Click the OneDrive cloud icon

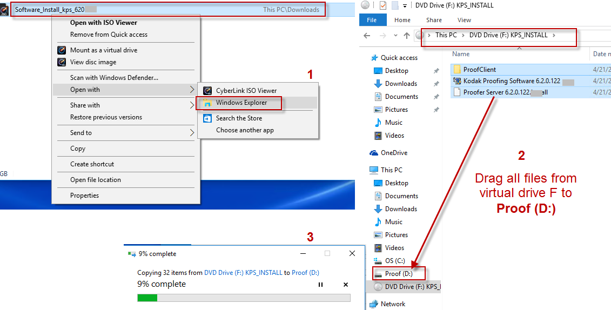374,153
